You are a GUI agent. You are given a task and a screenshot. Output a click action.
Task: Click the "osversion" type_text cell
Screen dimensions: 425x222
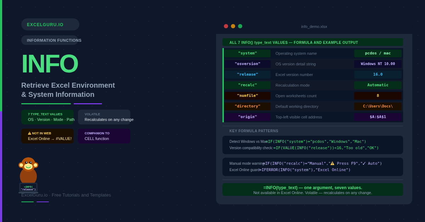(x=248, y=64)
